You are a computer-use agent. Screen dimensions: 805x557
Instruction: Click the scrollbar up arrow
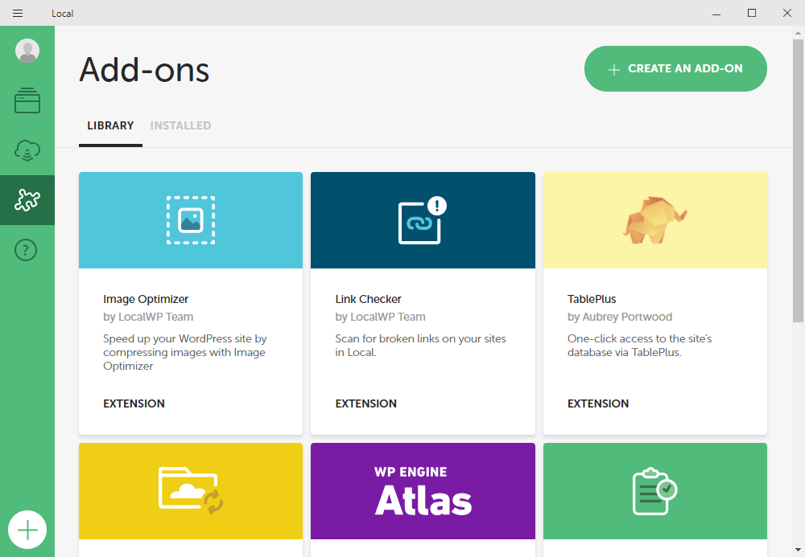pyautogui.click(x=798, y=33)
